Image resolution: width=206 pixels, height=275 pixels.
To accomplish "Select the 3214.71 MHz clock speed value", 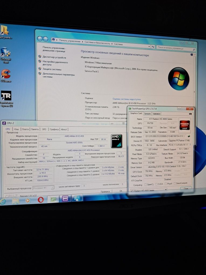I will (x=43, y=170).
